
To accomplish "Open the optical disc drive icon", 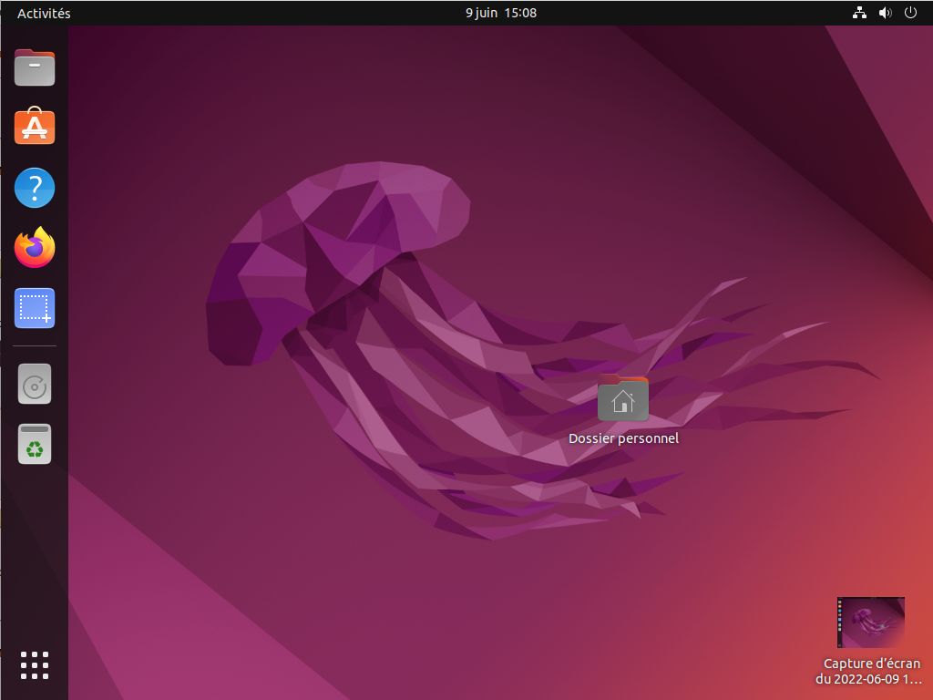I will (35, 384).
